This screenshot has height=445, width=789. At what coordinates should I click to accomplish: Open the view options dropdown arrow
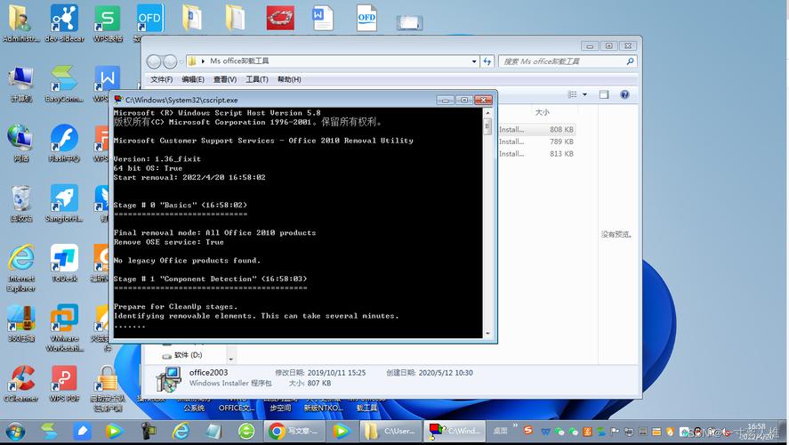click(584, 94)
